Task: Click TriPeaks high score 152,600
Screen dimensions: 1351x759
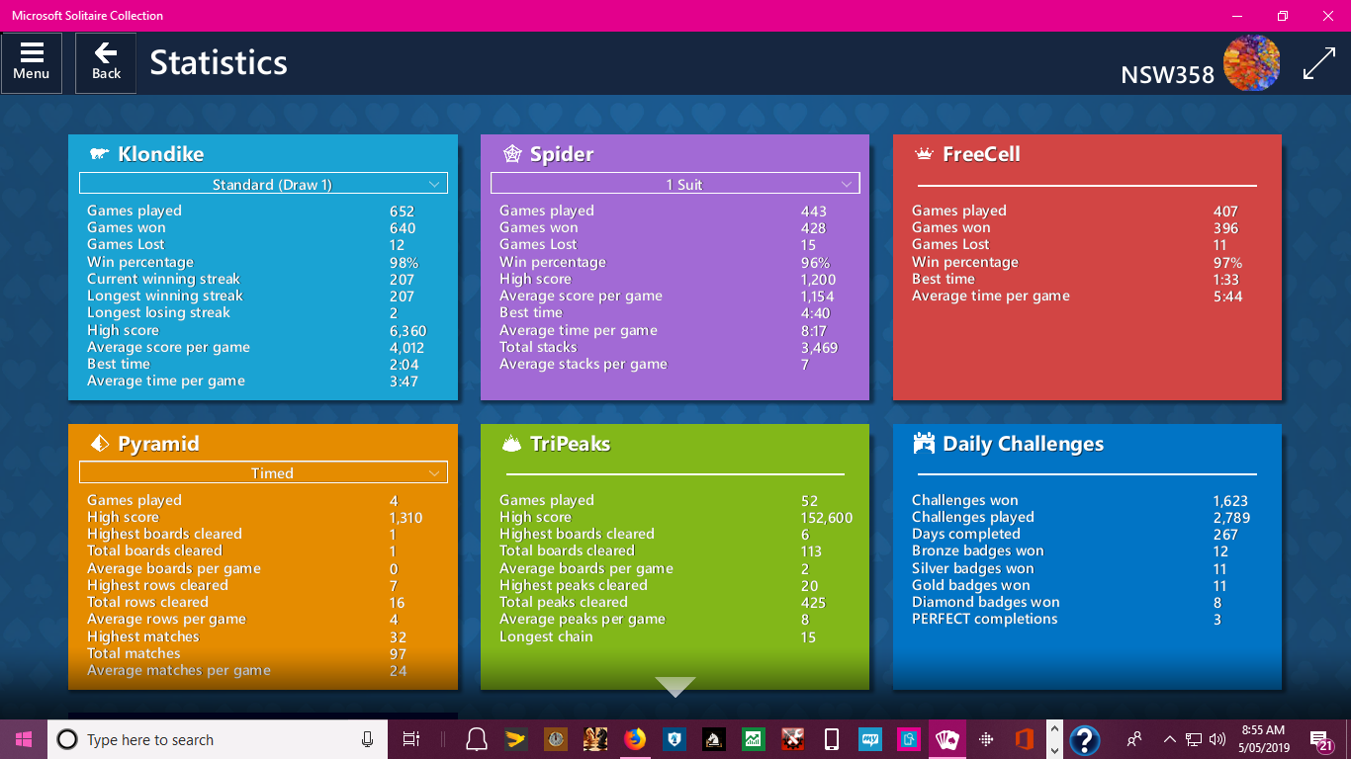Action: tap(826, 518)
